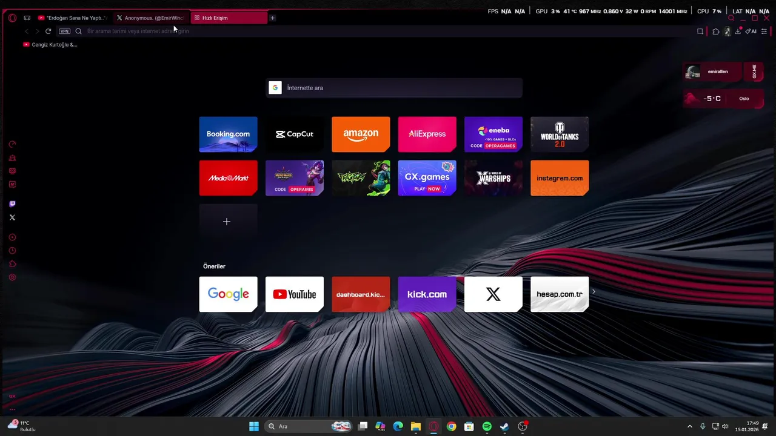Open the hesap.com.tr suggestion tile
Viewport: 776px width, 436px height.
(x=560, y=294)
